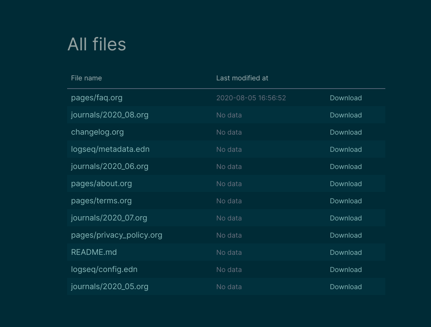Open journals/2020_06.org file

click(x=109, y=167)
